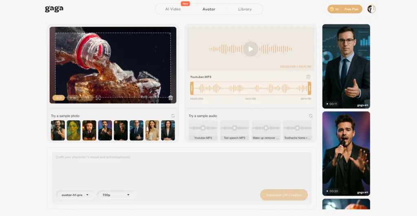Refresh the sample audio list

point(311,116)
